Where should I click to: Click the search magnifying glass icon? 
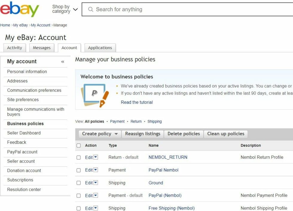coord(91,9)
